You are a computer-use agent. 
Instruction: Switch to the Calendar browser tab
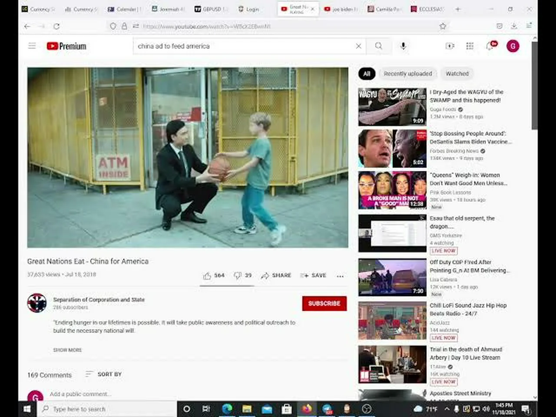(124, 9)
